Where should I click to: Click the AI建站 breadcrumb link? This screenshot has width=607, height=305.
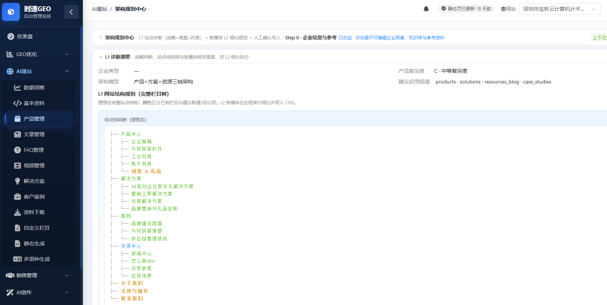99,9
